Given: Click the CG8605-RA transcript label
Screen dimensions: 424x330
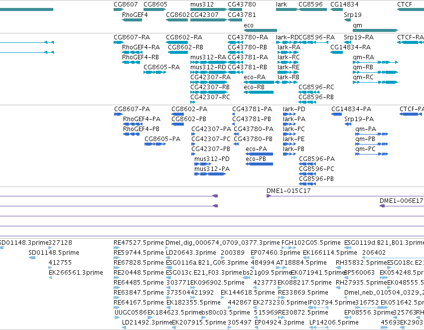Looking at the screenshot, I should pyautogui.click(x=161, y=67).
